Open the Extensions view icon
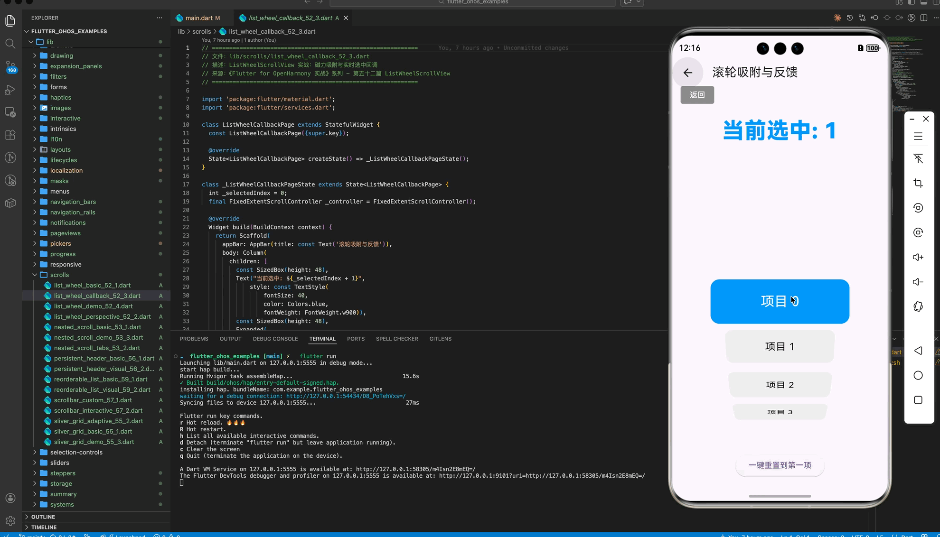The image size is (940, 537). coord(10,135)
